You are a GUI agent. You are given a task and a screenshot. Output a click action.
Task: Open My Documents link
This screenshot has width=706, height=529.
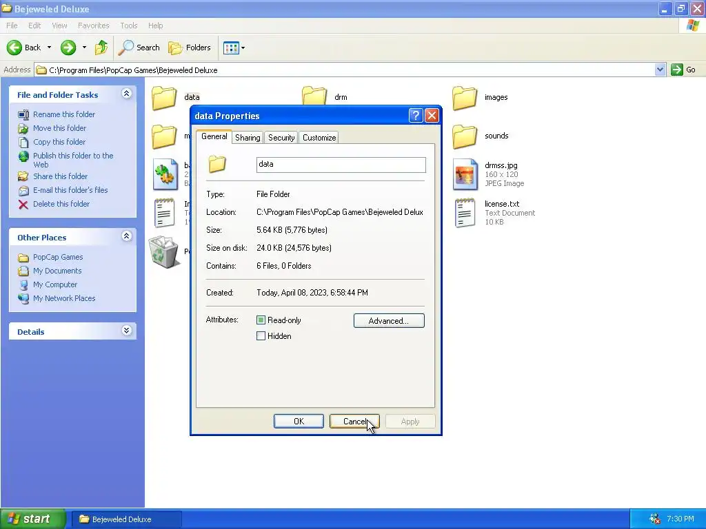[x=57, y=271]
